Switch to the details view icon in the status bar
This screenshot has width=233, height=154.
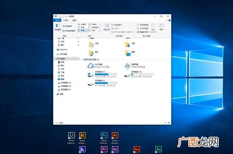pos(166,123)
